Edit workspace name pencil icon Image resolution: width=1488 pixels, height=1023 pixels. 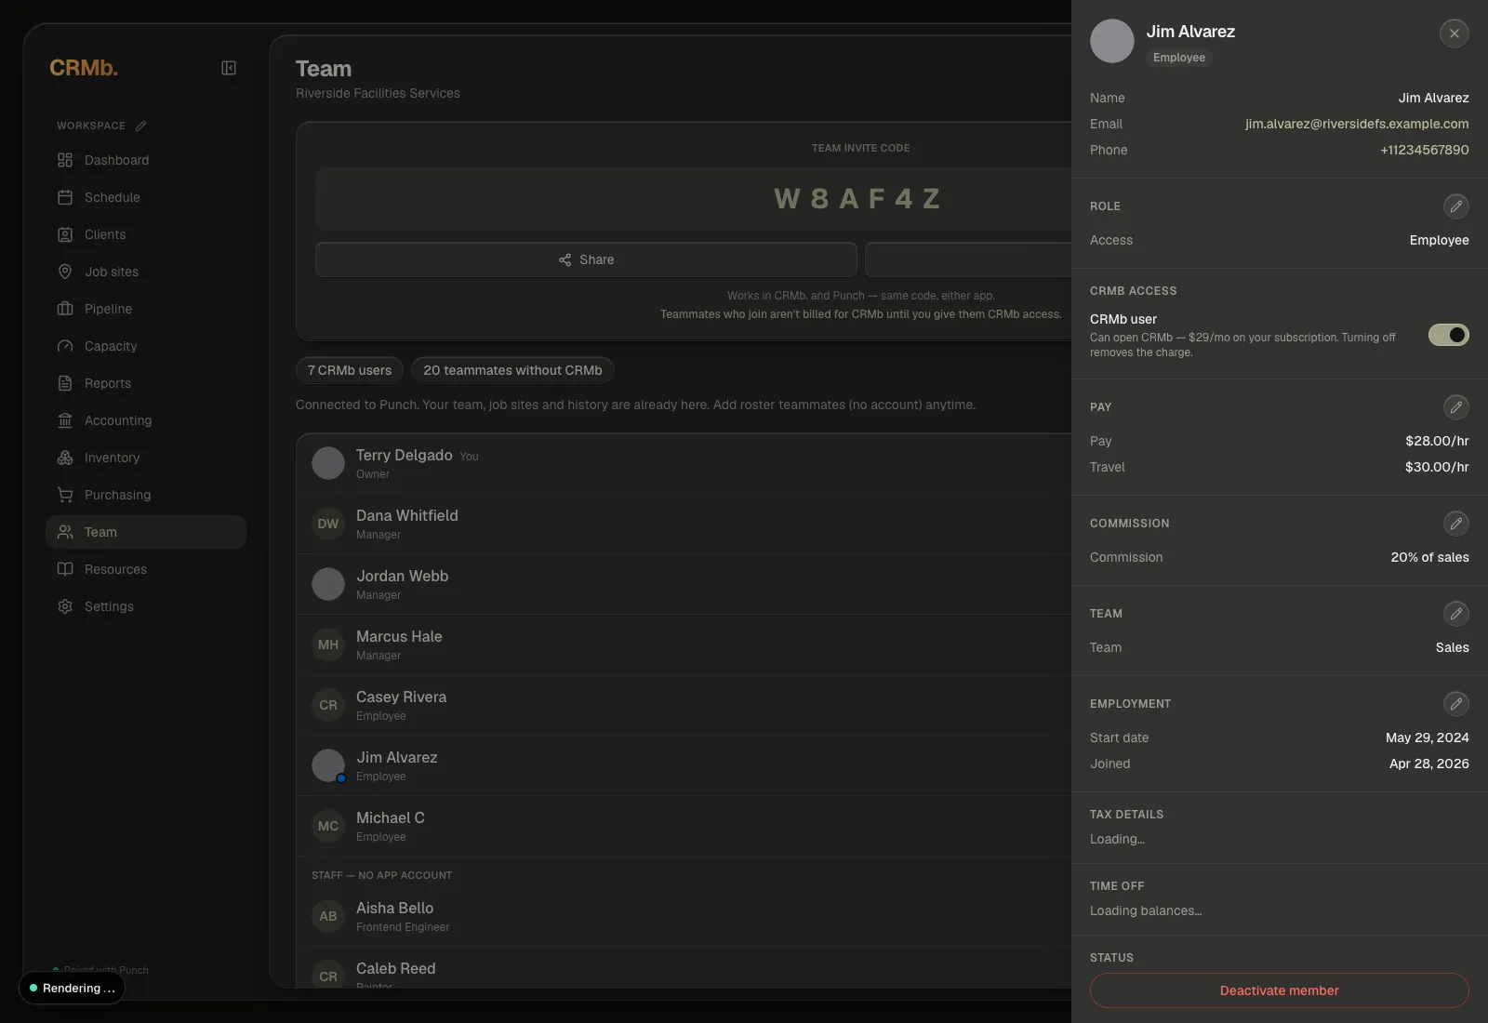point(140,126)
